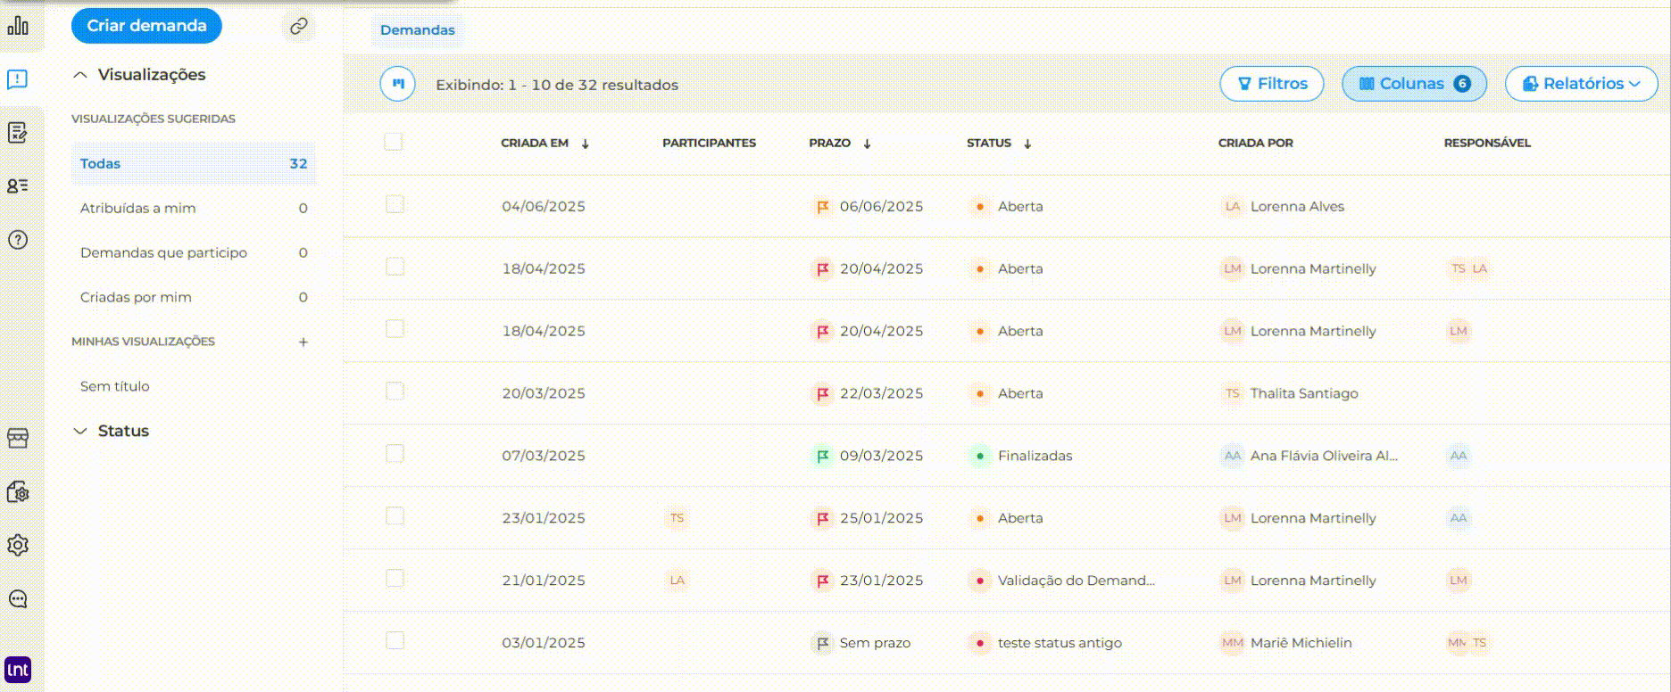The image size is (1671, 692).
Task: Click the green status dot beside Finalizadas
Action: click(980, 456)
